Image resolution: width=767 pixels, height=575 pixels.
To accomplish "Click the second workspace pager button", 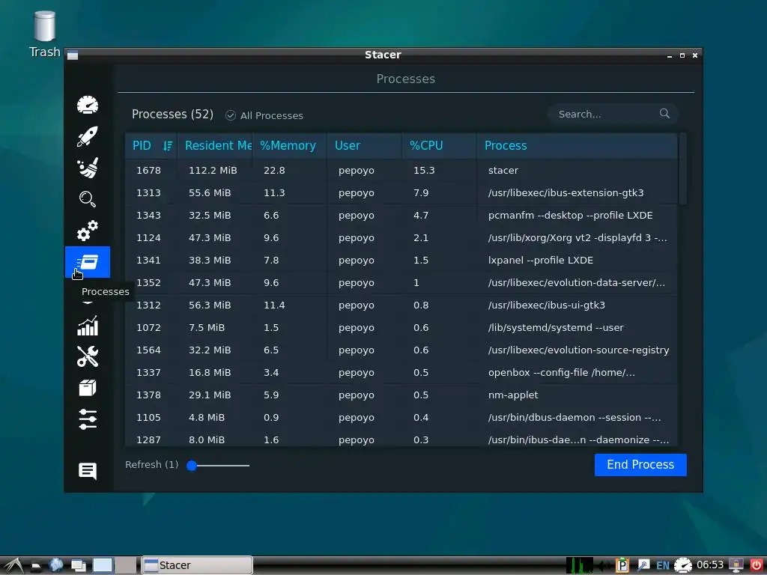I will click(x=126, y=565).
